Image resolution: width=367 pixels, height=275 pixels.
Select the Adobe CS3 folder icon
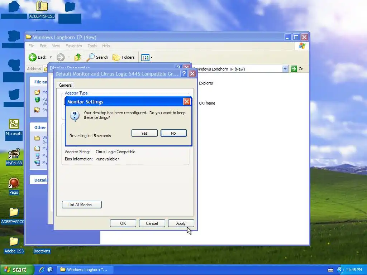[14, 245]
